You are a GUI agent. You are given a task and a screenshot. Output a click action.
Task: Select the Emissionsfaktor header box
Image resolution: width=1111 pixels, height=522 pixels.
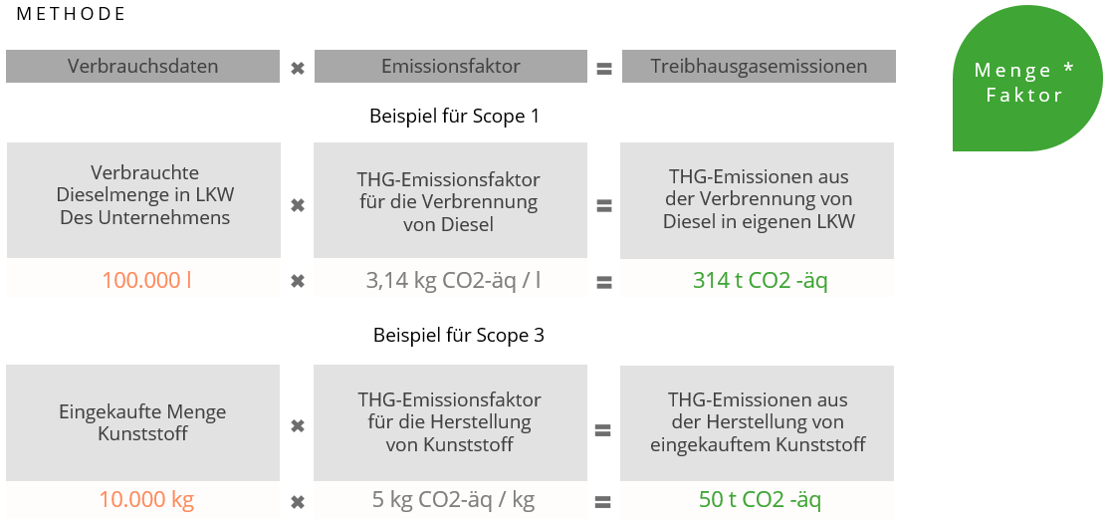451,67
